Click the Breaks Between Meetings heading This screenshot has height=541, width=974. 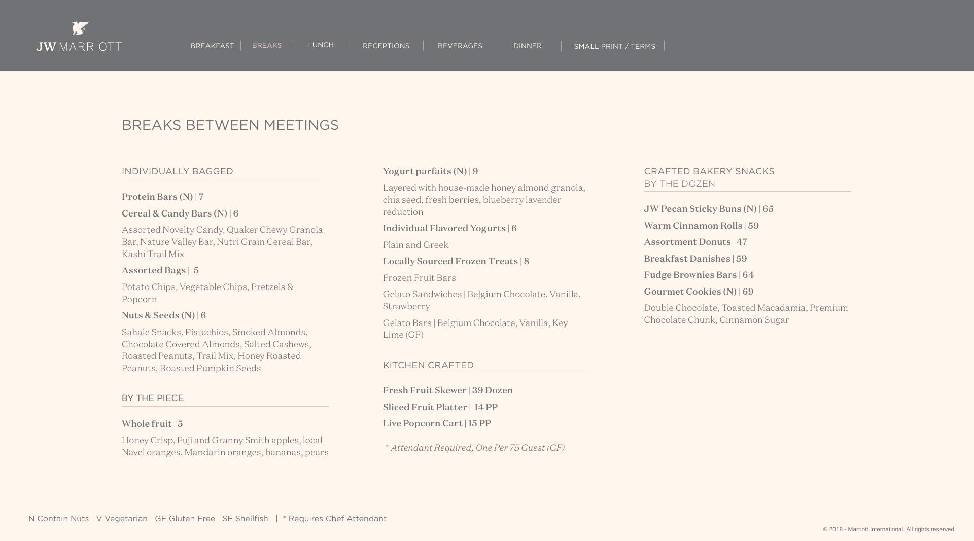pos(230,125)
